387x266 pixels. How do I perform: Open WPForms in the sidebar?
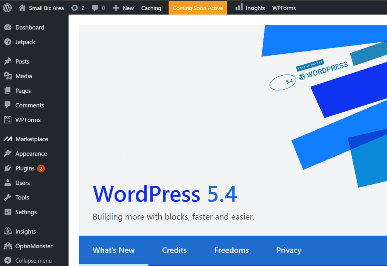(28, 120)
